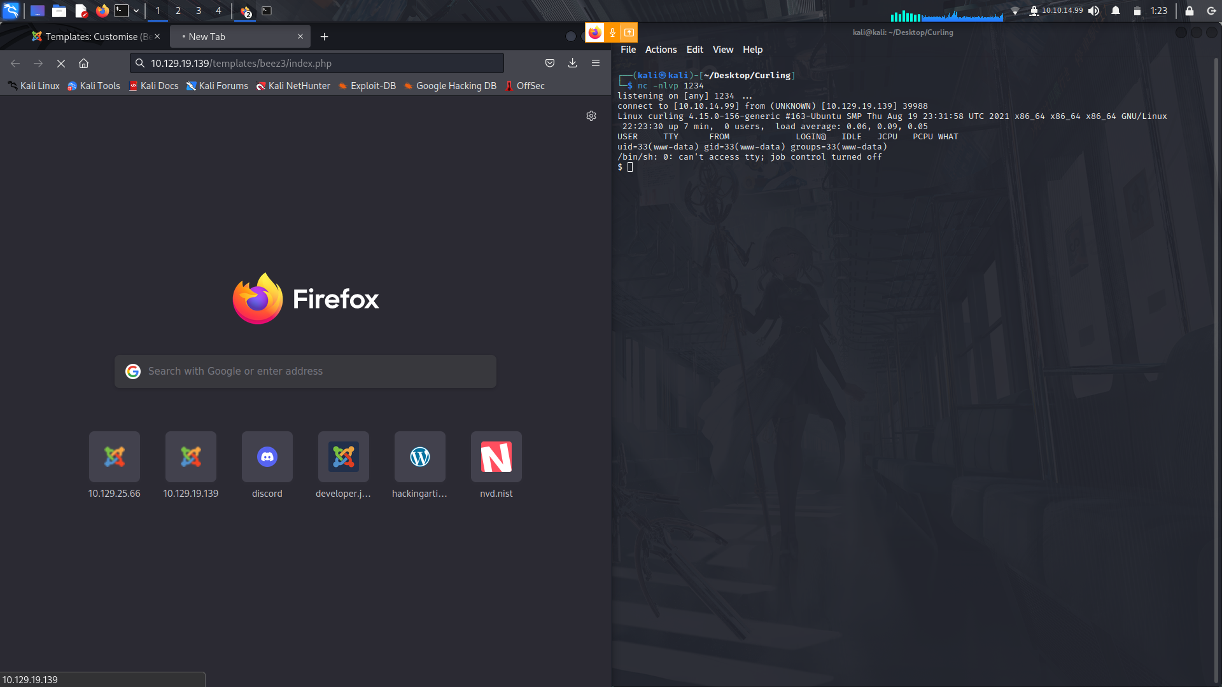Viewport: 1222px width, 687px height.
Task: Open Firefox hamburger application menu
Action: [596, 63]
